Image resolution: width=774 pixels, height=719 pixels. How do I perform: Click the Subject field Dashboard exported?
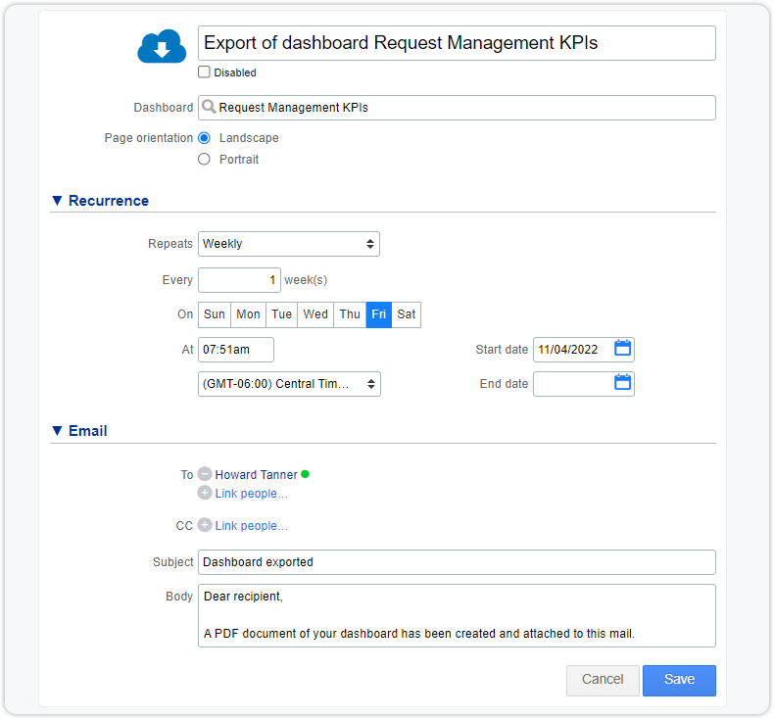[x=457, y=562]
